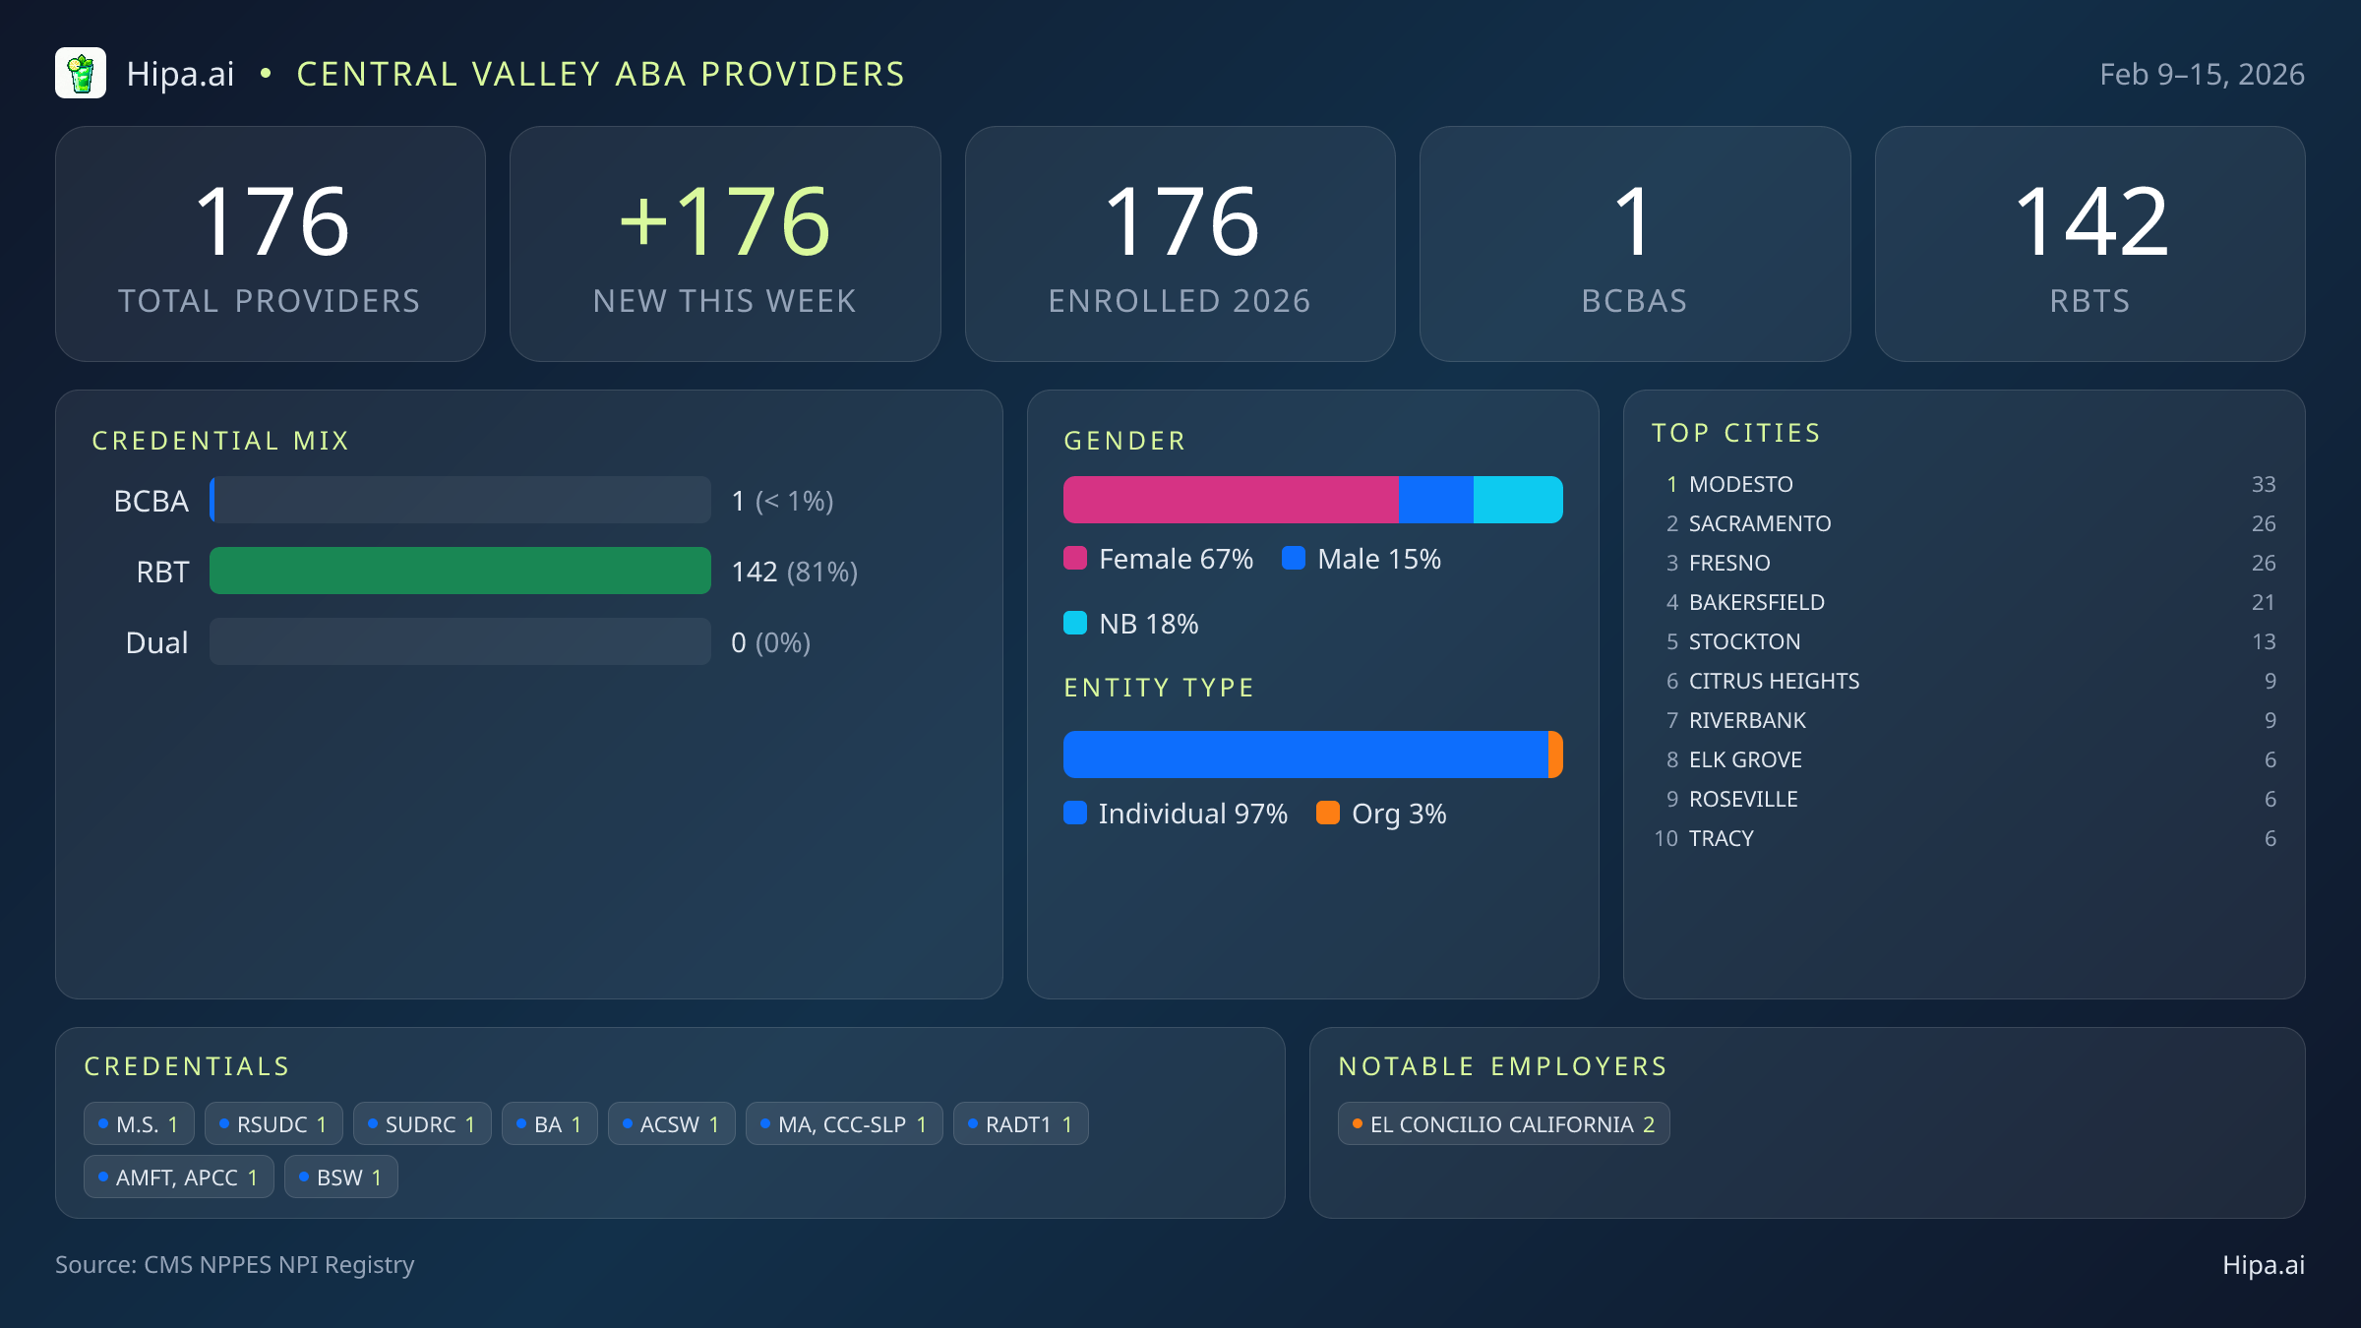Click the Female pink legend swatch
The width and height of the screenshot is (2361, 1328).
[x=1075, y=559]
